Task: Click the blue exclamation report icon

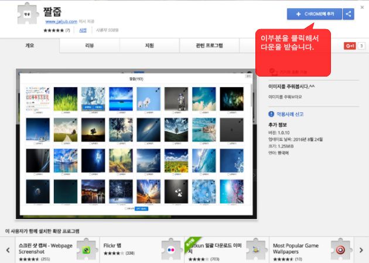Action: tap(271, 114)
